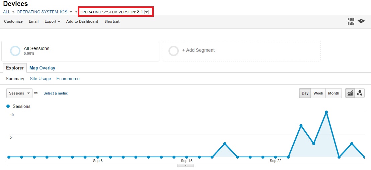Click the Ecommerce link
The width and height of the screenshot is (371, 170).
coord(68,78)
